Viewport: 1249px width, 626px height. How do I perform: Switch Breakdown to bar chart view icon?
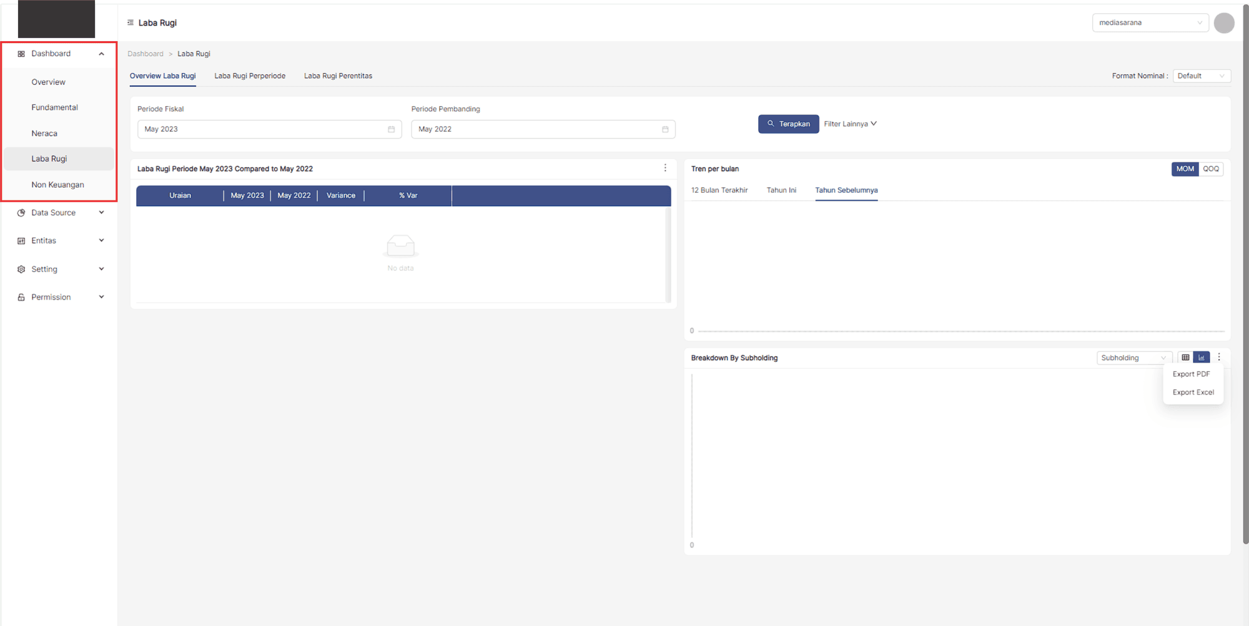pos(1201,358)
